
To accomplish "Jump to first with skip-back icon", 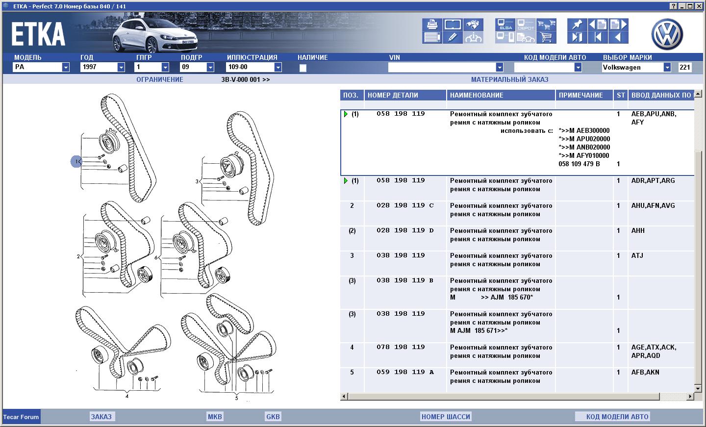I will coord(598,37).
